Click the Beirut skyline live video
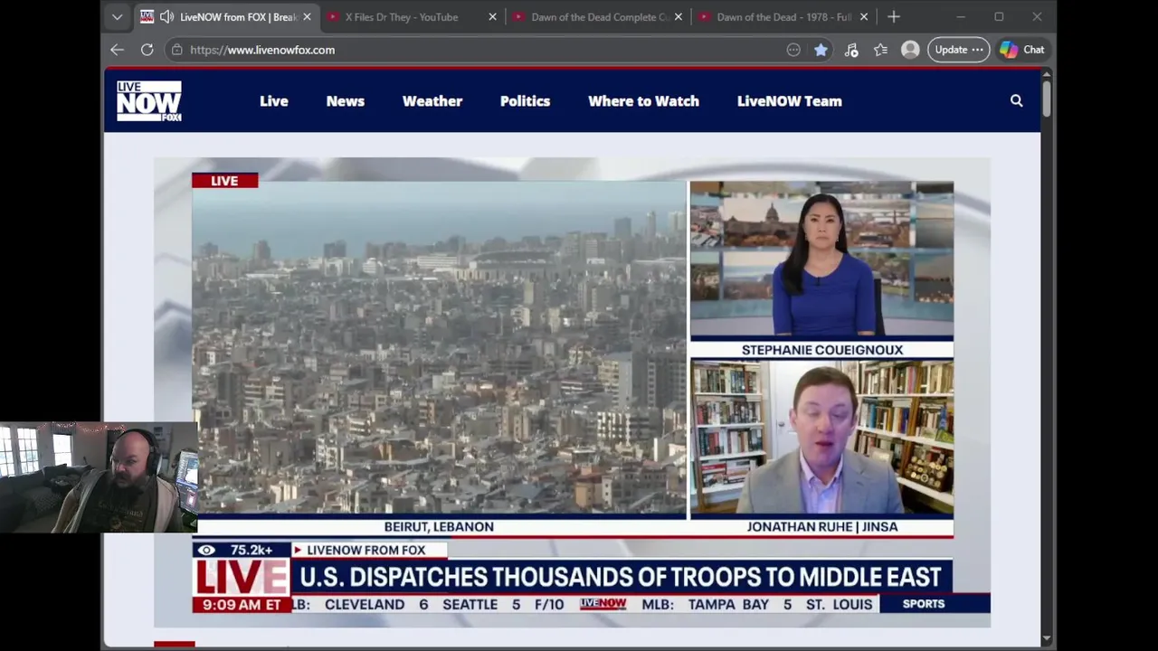Image resolution: width=1158 pixels, height=651 pixels. 439,349
